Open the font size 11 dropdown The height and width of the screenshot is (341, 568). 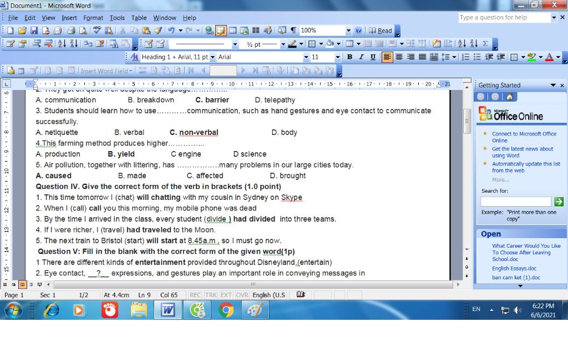(x=338, y=57)
